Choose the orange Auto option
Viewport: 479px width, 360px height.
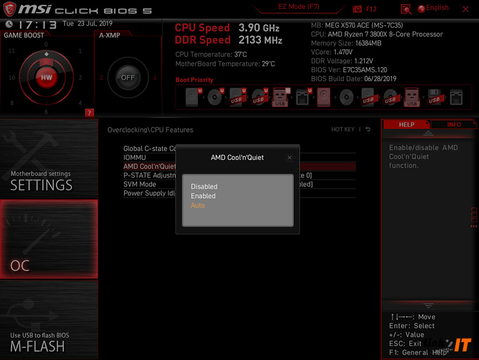(x=198, y=205)
